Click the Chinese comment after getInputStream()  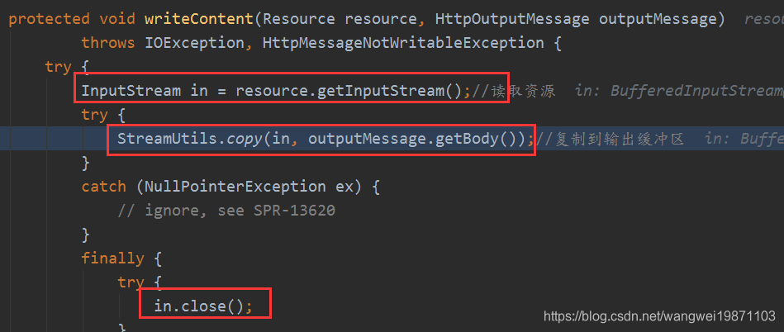[x=513, y=91]
